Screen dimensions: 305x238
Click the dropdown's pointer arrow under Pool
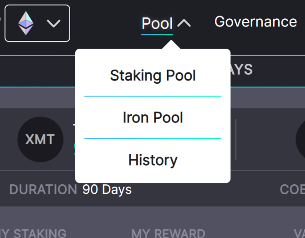point(171,45)
